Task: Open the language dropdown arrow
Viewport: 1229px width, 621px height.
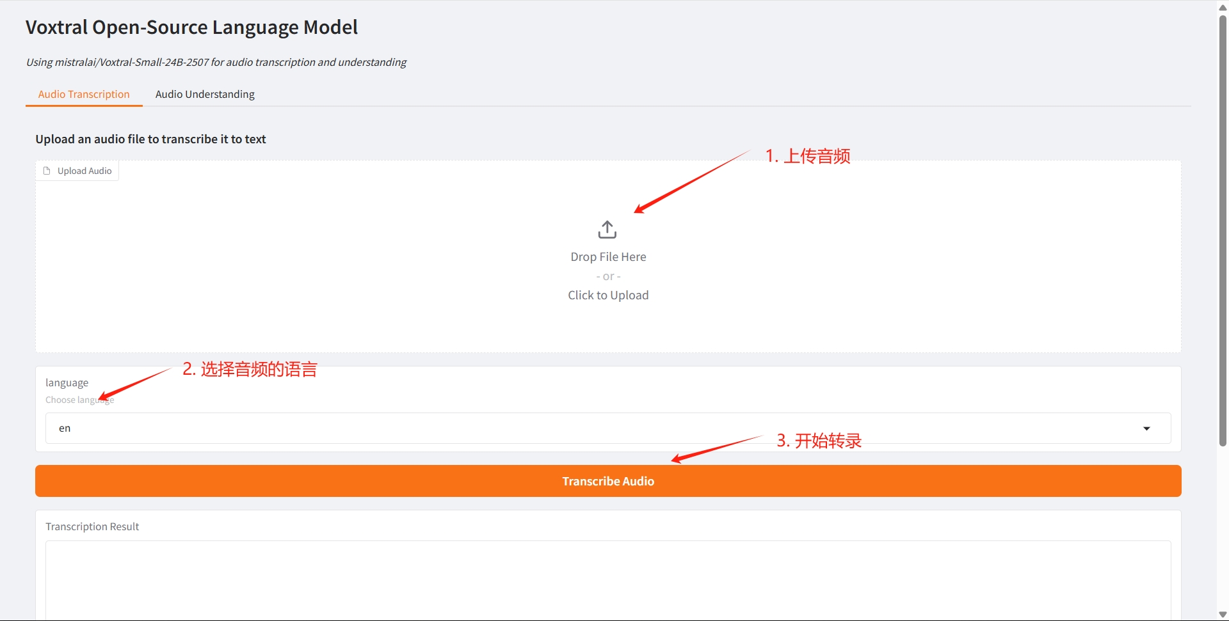Action: pyautogui.click(x=1146, y=428)
